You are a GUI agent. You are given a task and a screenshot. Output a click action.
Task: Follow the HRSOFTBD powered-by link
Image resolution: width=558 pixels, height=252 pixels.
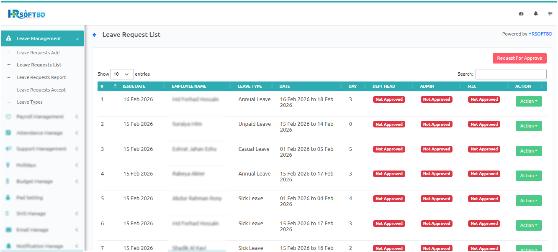[540, 34]
